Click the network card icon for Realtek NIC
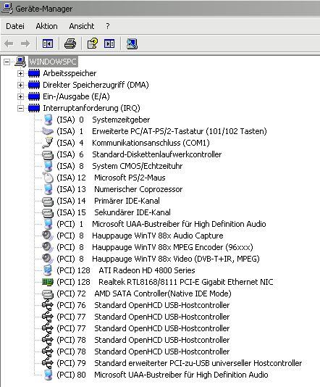The width and height of the screenshot is (320, 387). click(48, 282)
